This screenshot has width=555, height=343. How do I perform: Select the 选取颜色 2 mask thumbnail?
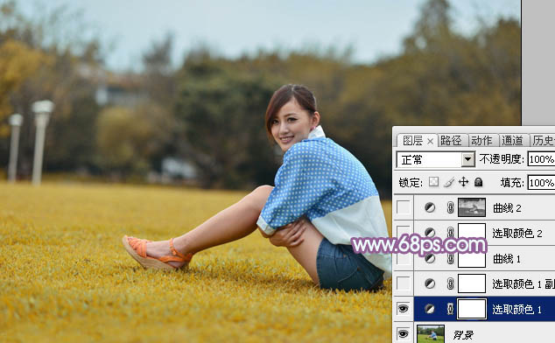pos(472,233)
